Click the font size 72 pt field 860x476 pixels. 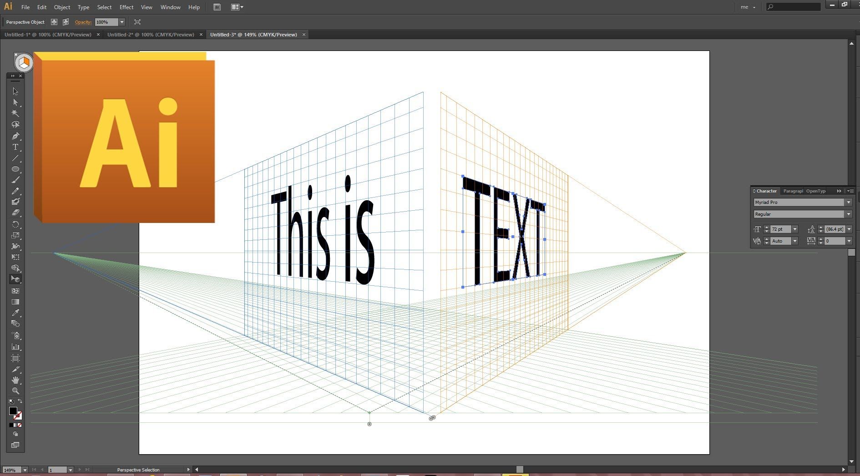pos(781,229)
